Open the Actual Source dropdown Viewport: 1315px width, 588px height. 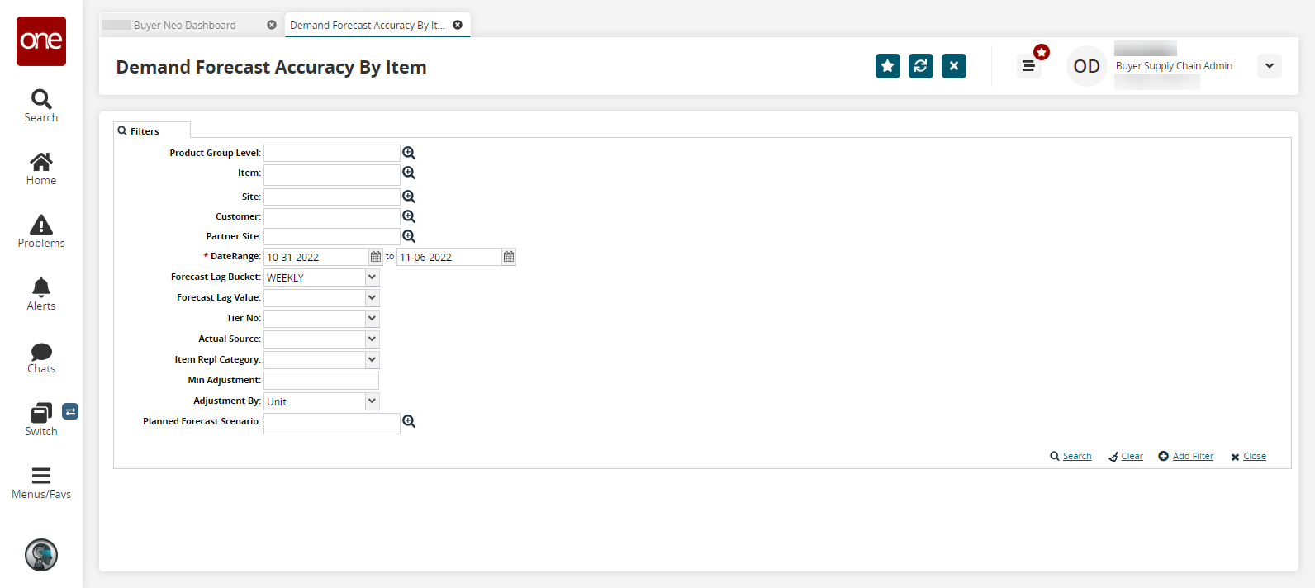pos(372,339)
